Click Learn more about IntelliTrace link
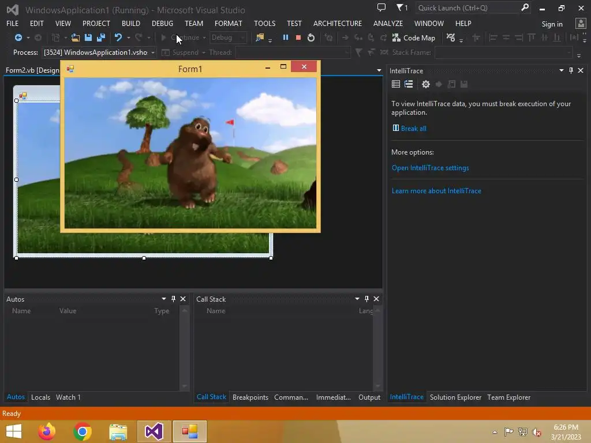This screenshot has width=591, height=443. [436, 190]
